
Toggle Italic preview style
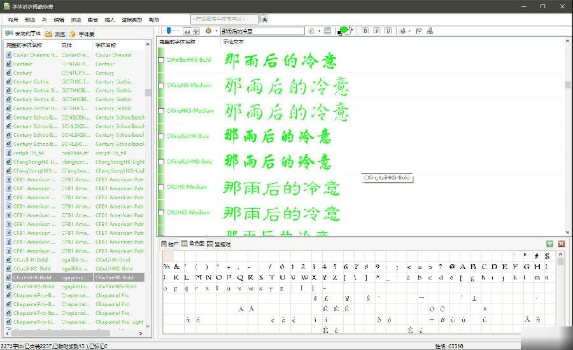point(377,31)
